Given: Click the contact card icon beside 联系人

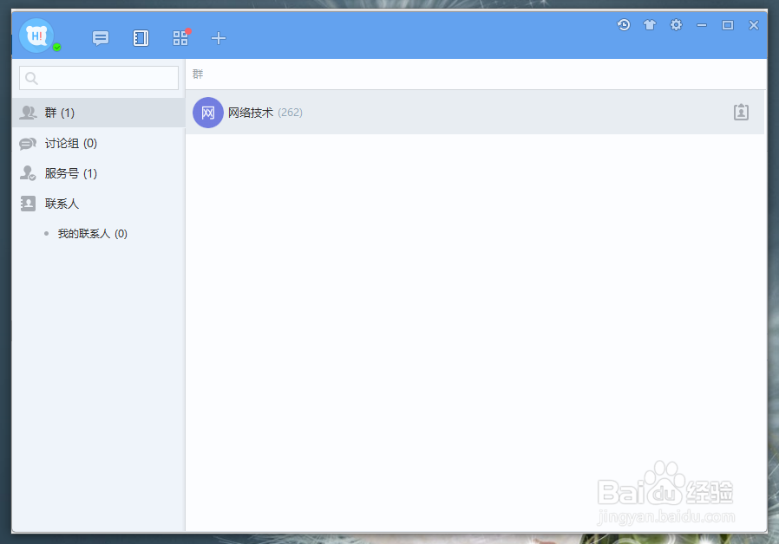Looking at the screenshot, I should [x=28, y=204].
